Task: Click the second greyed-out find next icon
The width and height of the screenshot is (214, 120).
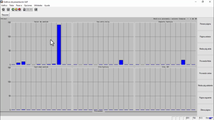Action: pyautogui.click(x=31, y=9)
